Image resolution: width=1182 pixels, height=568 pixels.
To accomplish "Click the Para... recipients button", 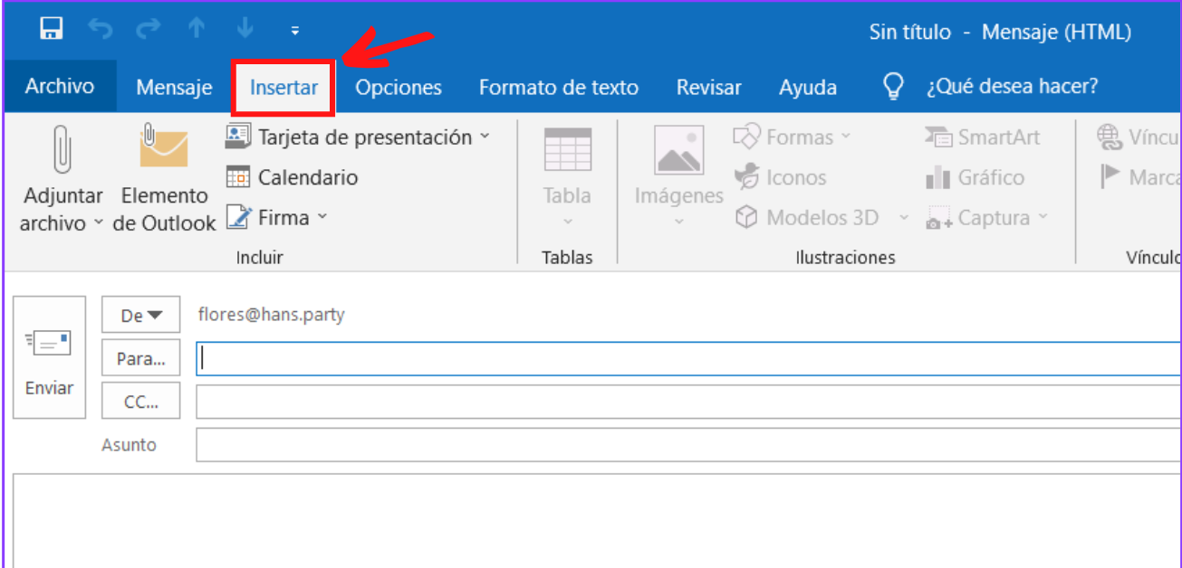I will point(141,358).
